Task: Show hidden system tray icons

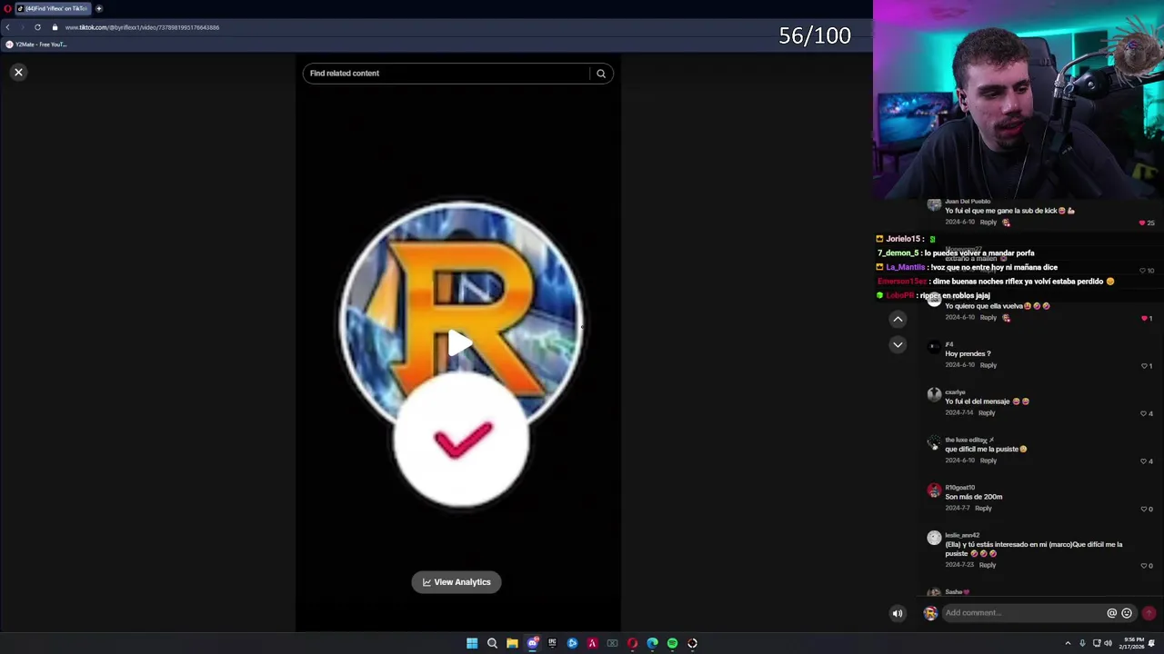Action: click(1068, 643)
